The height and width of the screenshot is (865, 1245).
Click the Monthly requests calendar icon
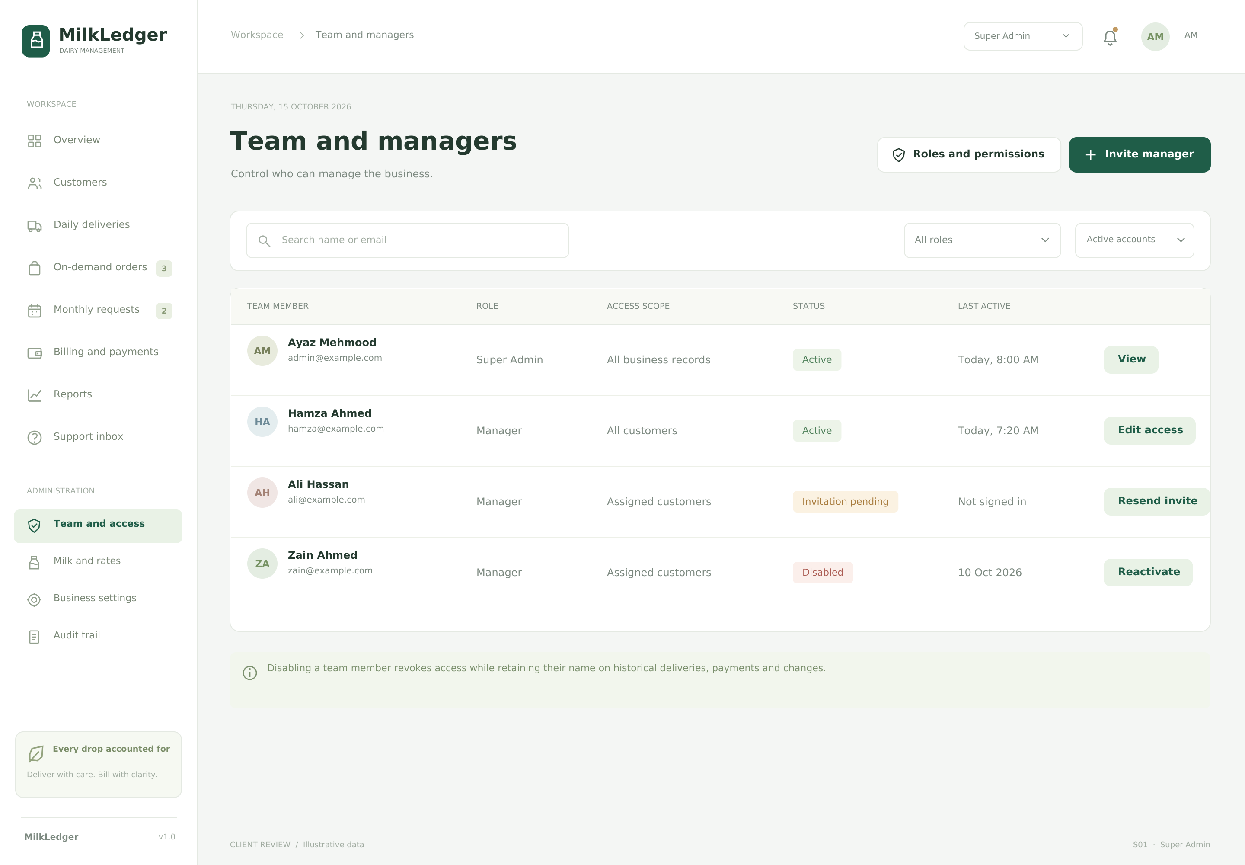[x=35, y=311]
